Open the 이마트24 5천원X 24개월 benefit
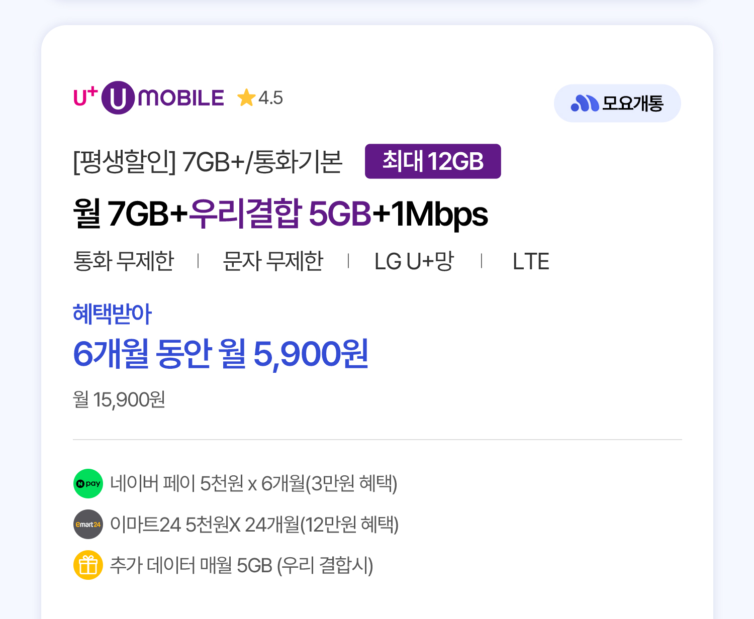 [x=254, y=525]
